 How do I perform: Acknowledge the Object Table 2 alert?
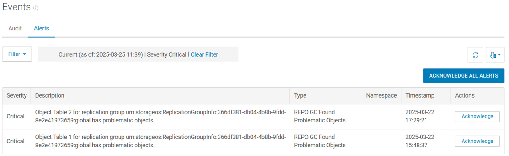point(477,116)
